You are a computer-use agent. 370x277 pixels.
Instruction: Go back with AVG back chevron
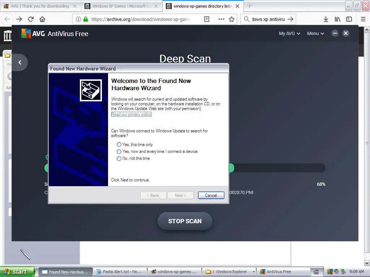click(20, 62)
